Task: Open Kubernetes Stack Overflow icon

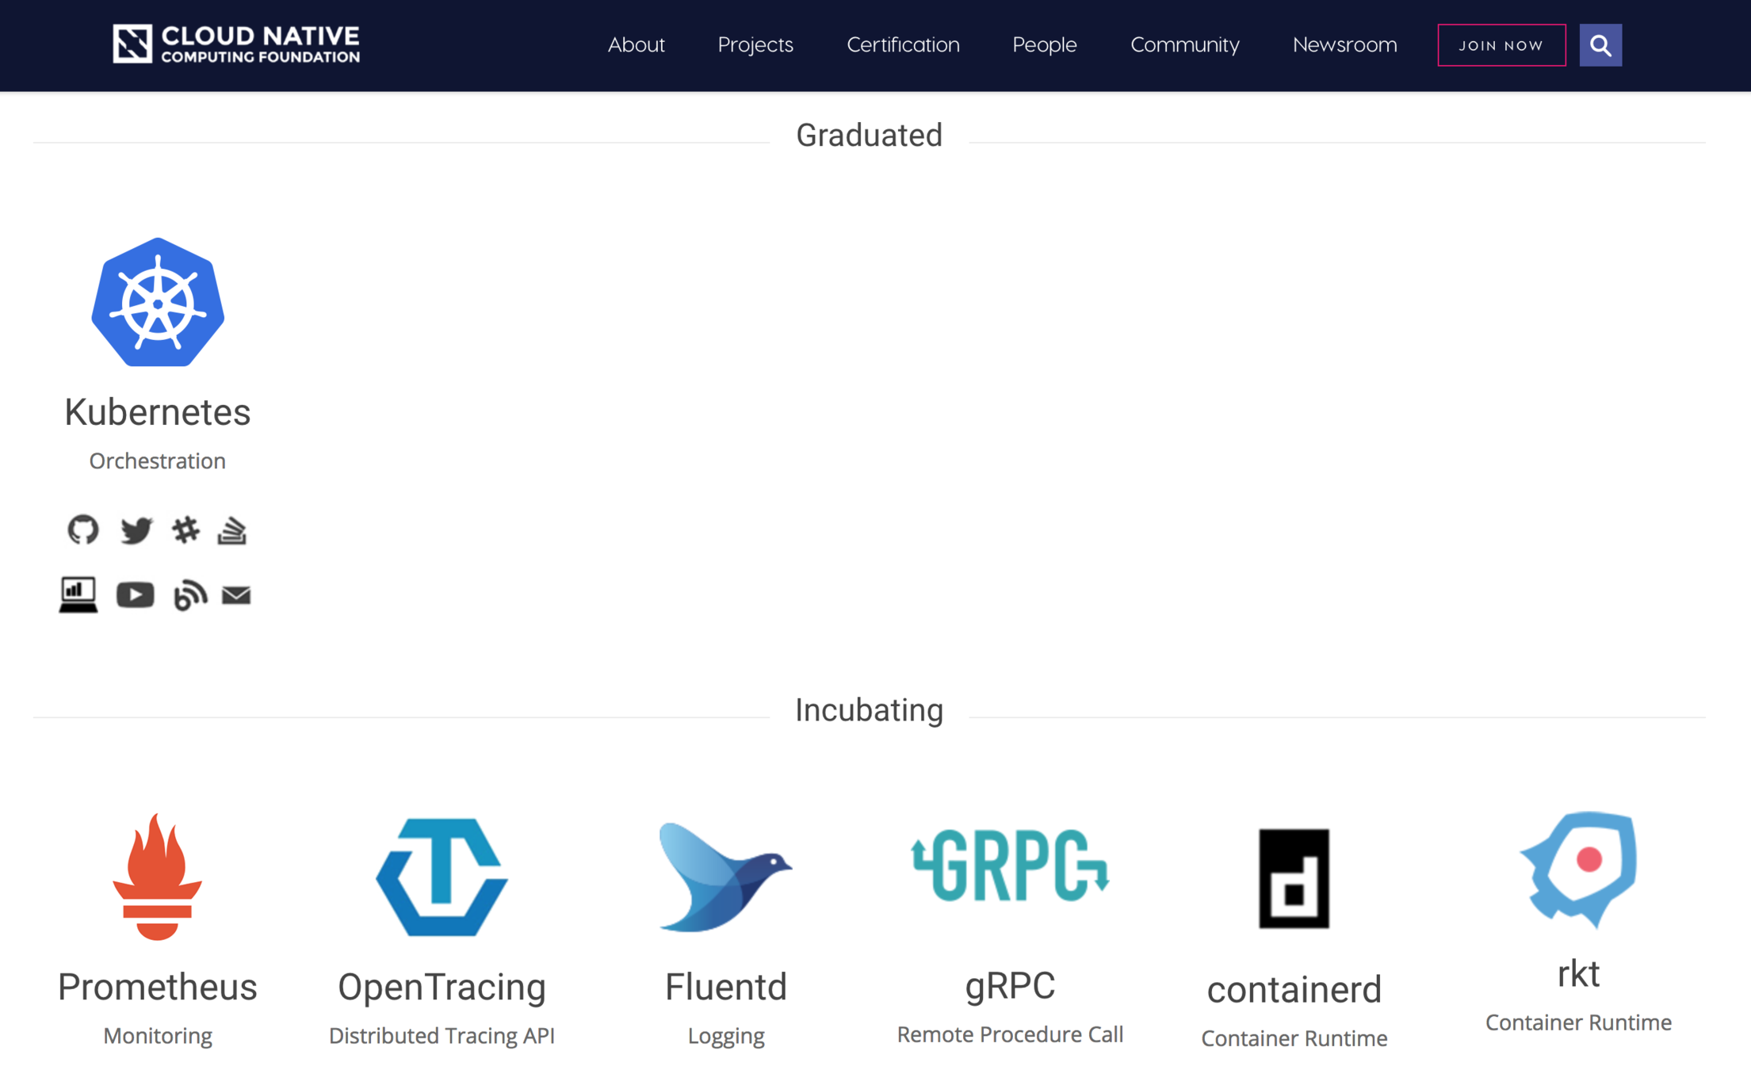Action: pyautogui.click(x=232, y=529)
